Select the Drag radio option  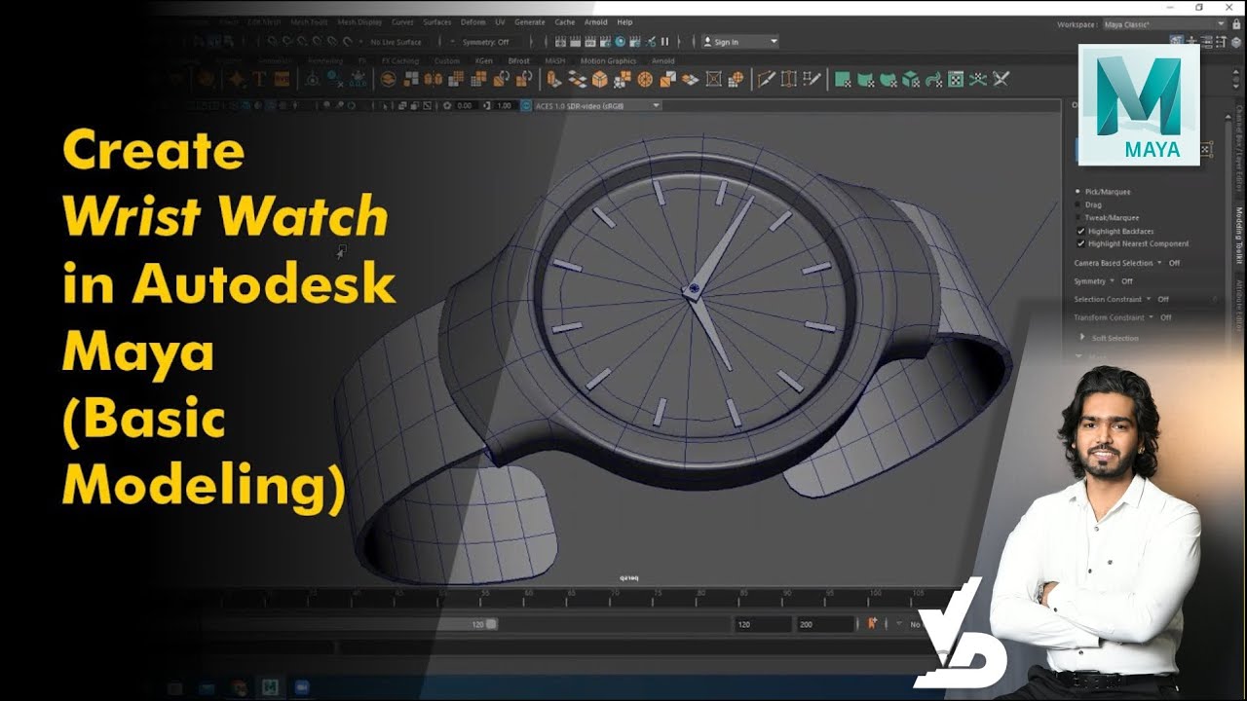[x=1077, y=204]
